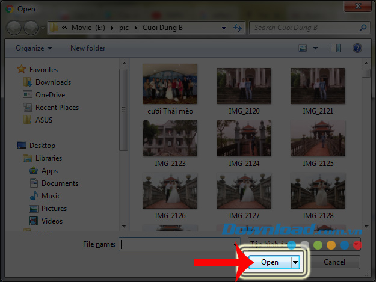This screenshot has width=376, height=282.
Task: Select the IMG_2121 thumbnail
Action: click(318, 86)
